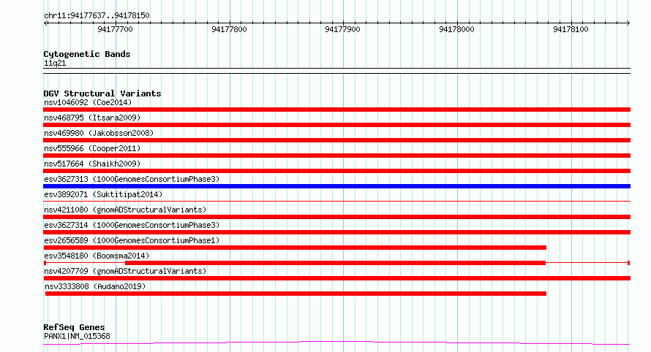This screenshot has width=651, height=352.
Task: Click the red bar for nsv468795
Action: [336, 125]
